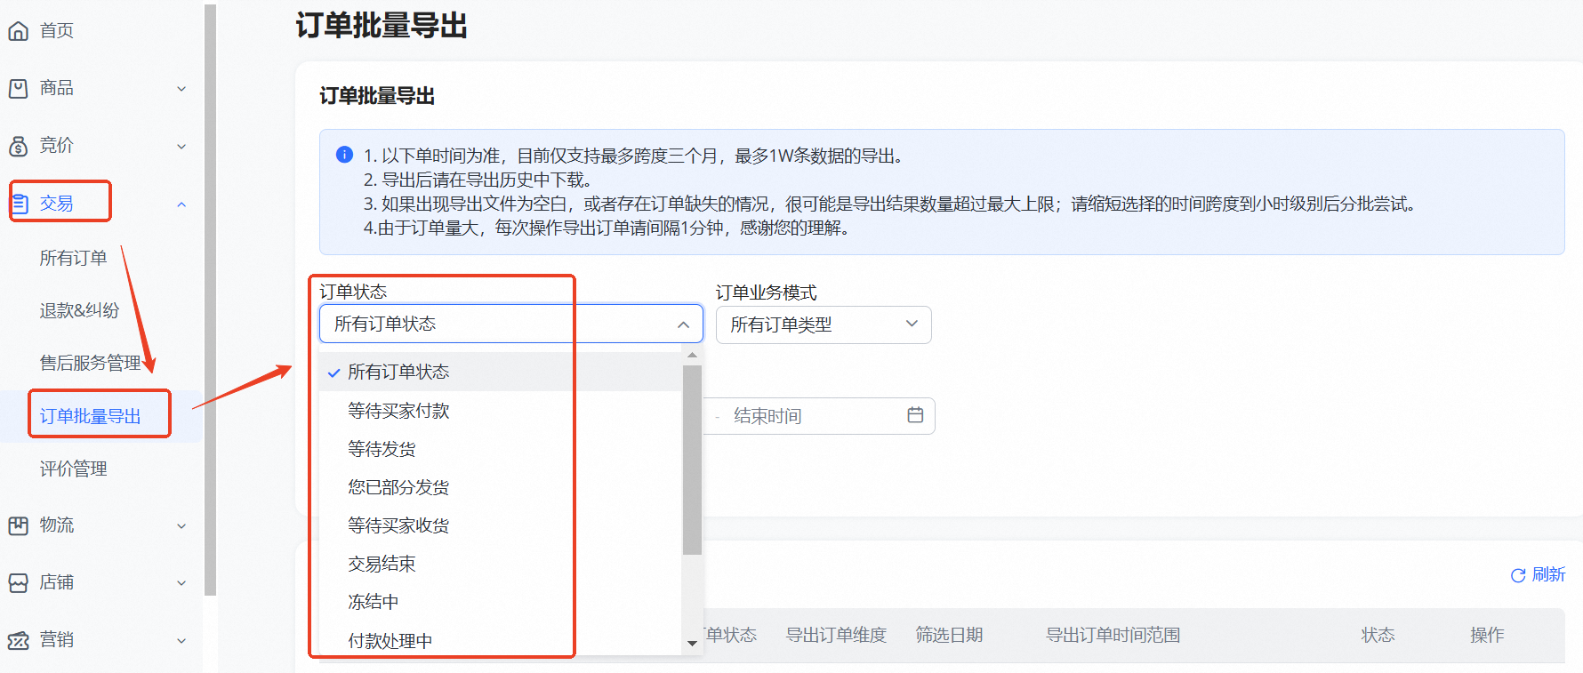Expand the 店铺 menu chevron

pos(181,583)
